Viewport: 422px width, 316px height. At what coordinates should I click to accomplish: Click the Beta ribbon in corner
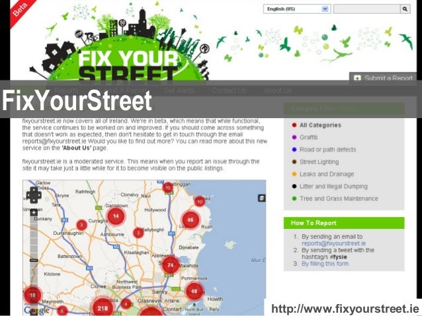22,11
